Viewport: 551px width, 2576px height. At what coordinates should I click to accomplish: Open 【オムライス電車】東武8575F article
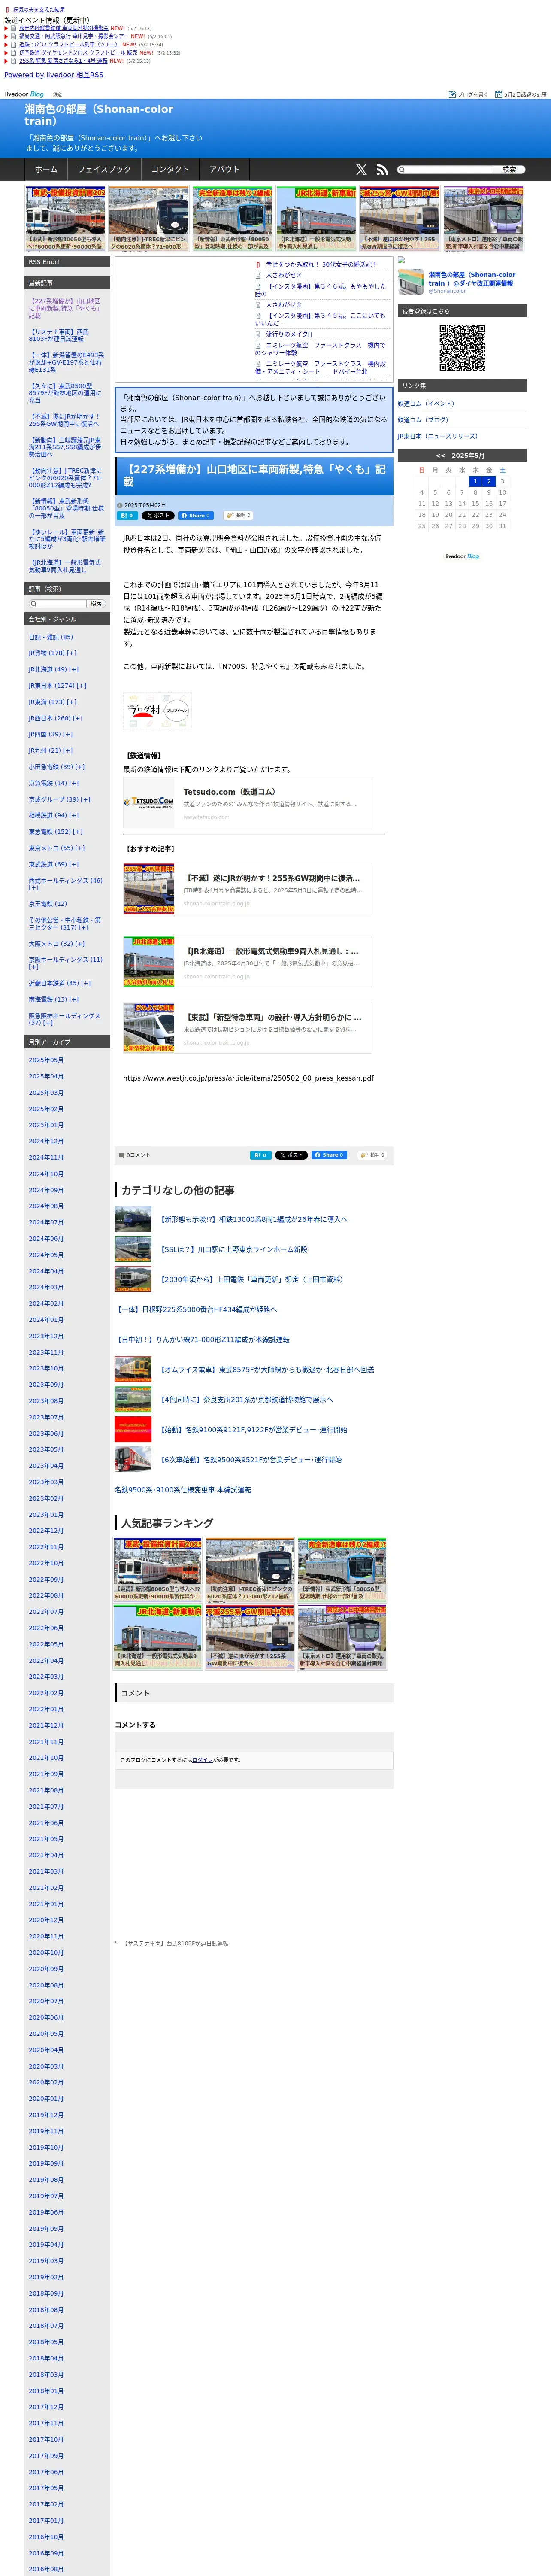tap(267, 1370)
